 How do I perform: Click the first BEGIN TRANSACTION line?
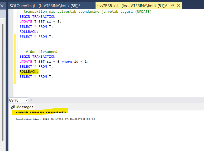pos(37,17)
